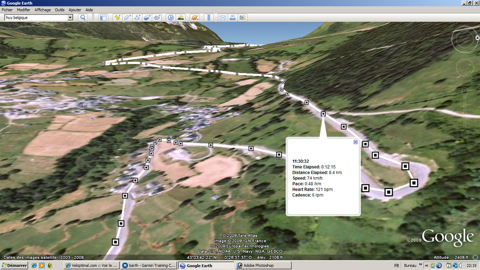This screenshot has height=270, width=480.
Task: Open the search history dropdown arrow
Action: tap(70, 18)
